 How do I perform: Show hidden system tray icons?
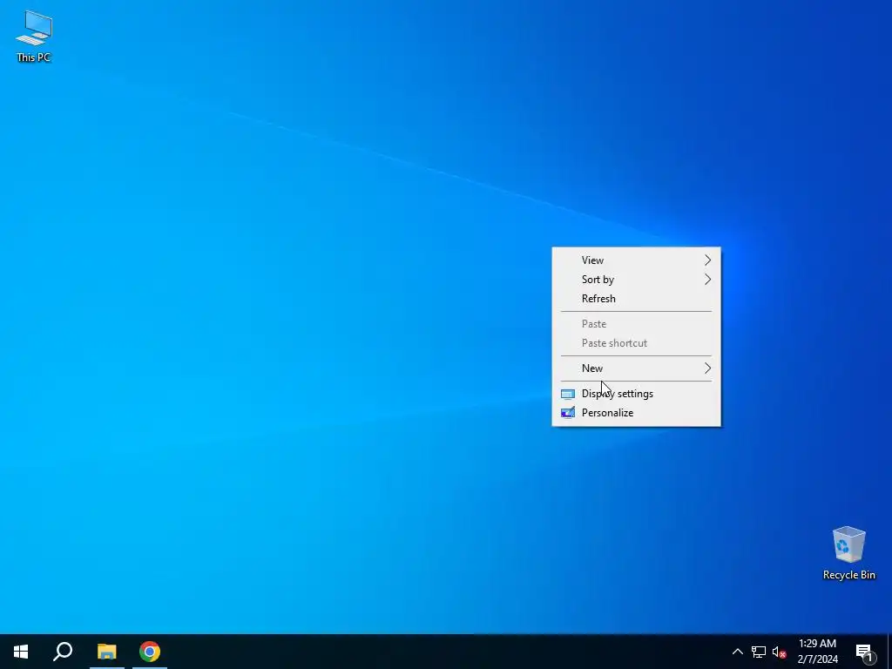[x=737, y=652]
